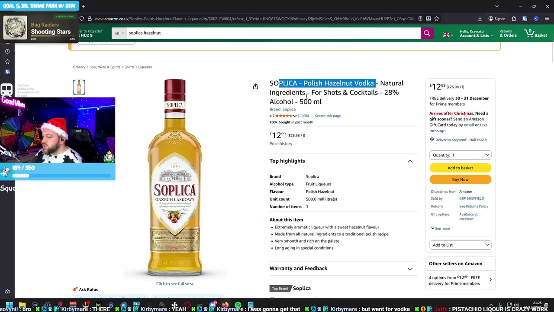Open the Firefox hamburger application menu

[547, 19]
